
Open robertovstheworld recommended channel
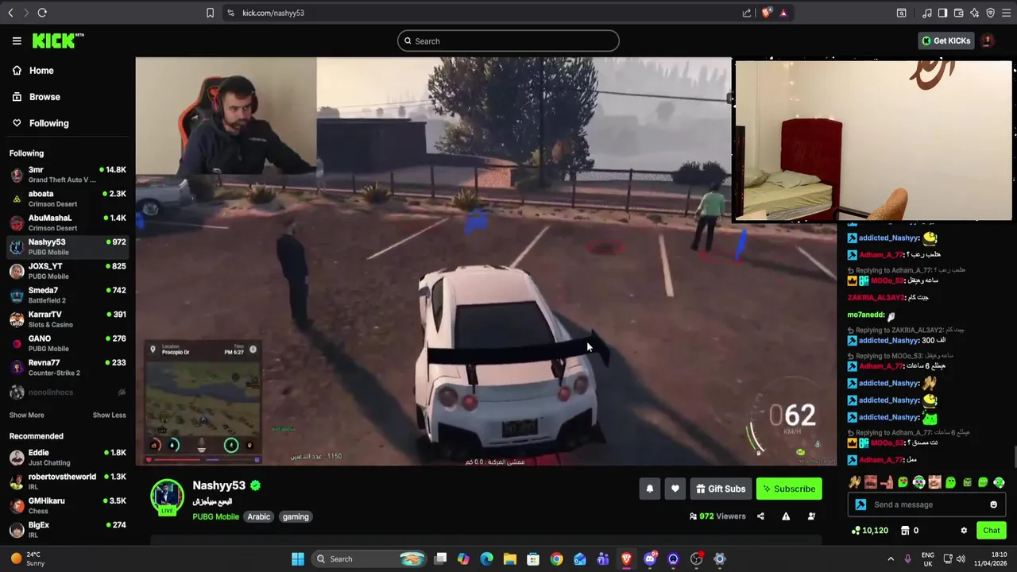68,481
